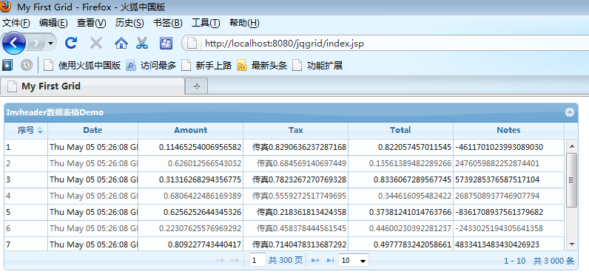Sort by Notes column header
Image resolution: width=589 pixels, height=274 pixels.
[508, 131]
